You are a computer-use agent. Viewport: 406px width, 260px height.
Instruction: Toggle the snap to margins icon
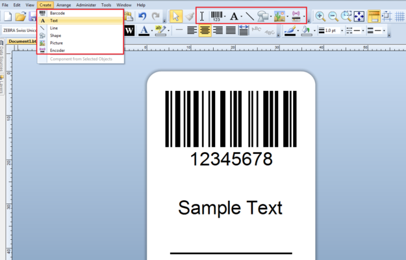coord(387,16)
